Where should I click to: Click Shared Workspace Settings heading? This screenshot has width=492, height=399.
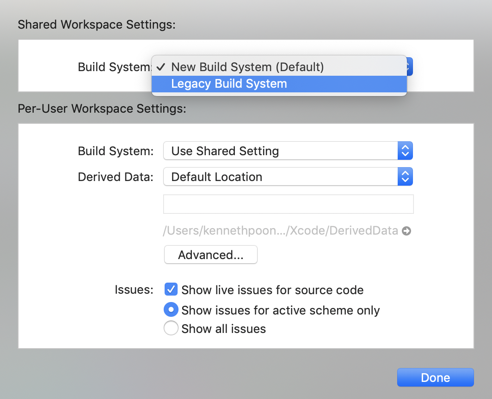pyautogui.click(x=97, y=24)
